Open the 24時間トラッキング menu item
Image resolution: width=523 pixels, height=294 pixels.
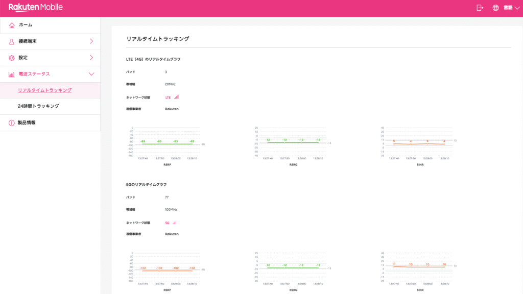(x=38, y=106)
